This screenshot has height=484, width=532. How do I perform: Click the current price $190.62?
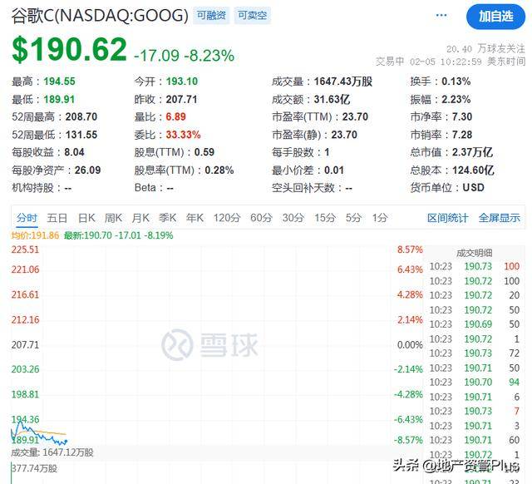(69, 50)
